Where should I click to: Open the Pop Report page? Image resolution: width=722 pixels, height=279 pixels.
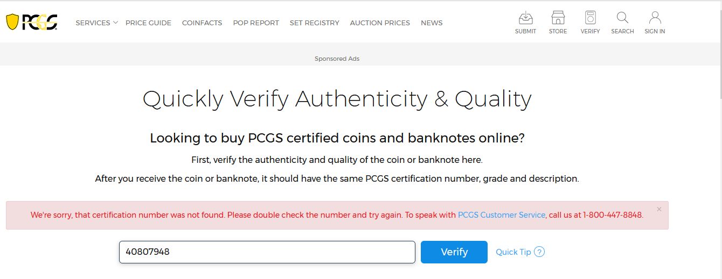pos(256,23)
